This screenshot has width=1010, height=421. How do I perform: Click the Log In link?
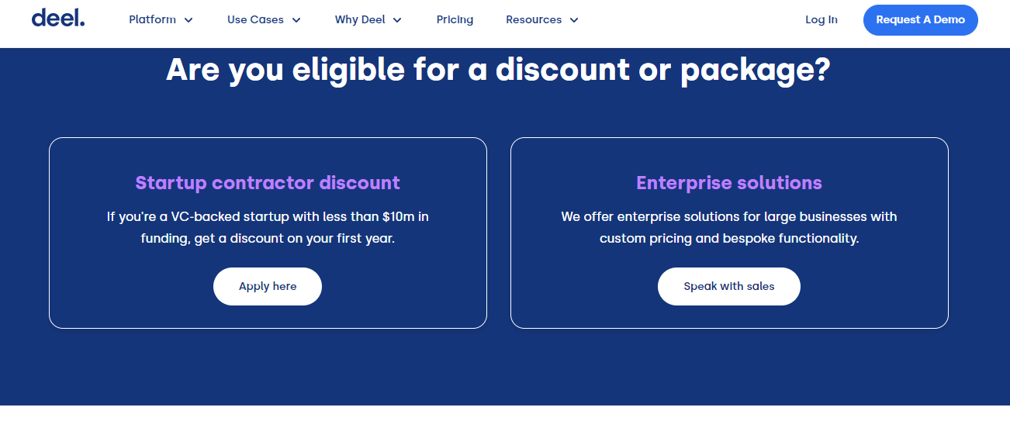click(x=821, y=19)
